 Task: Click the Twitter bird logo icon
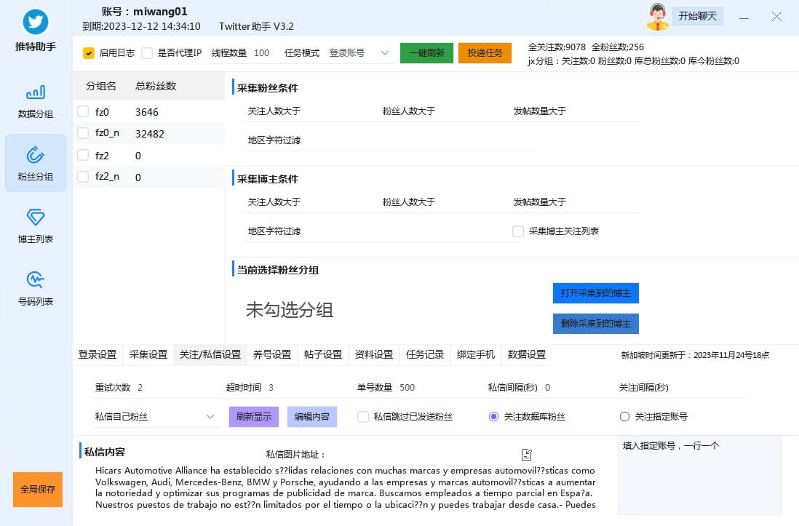(36, 22)
